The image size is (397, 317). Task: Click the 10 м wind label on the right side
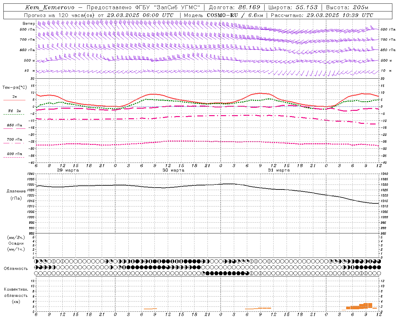(386, 71)
